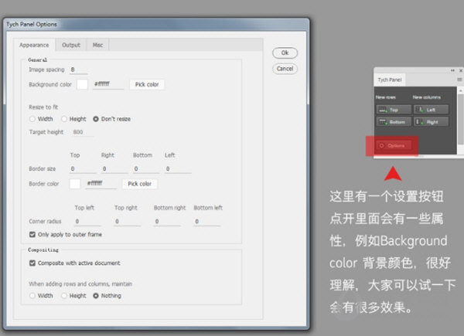
Task: Add a new column on Left
Action: pos(430,110)
